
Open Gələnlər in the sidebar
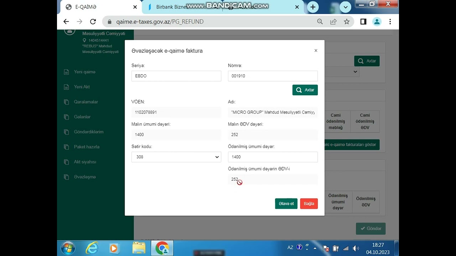point(82,117)
